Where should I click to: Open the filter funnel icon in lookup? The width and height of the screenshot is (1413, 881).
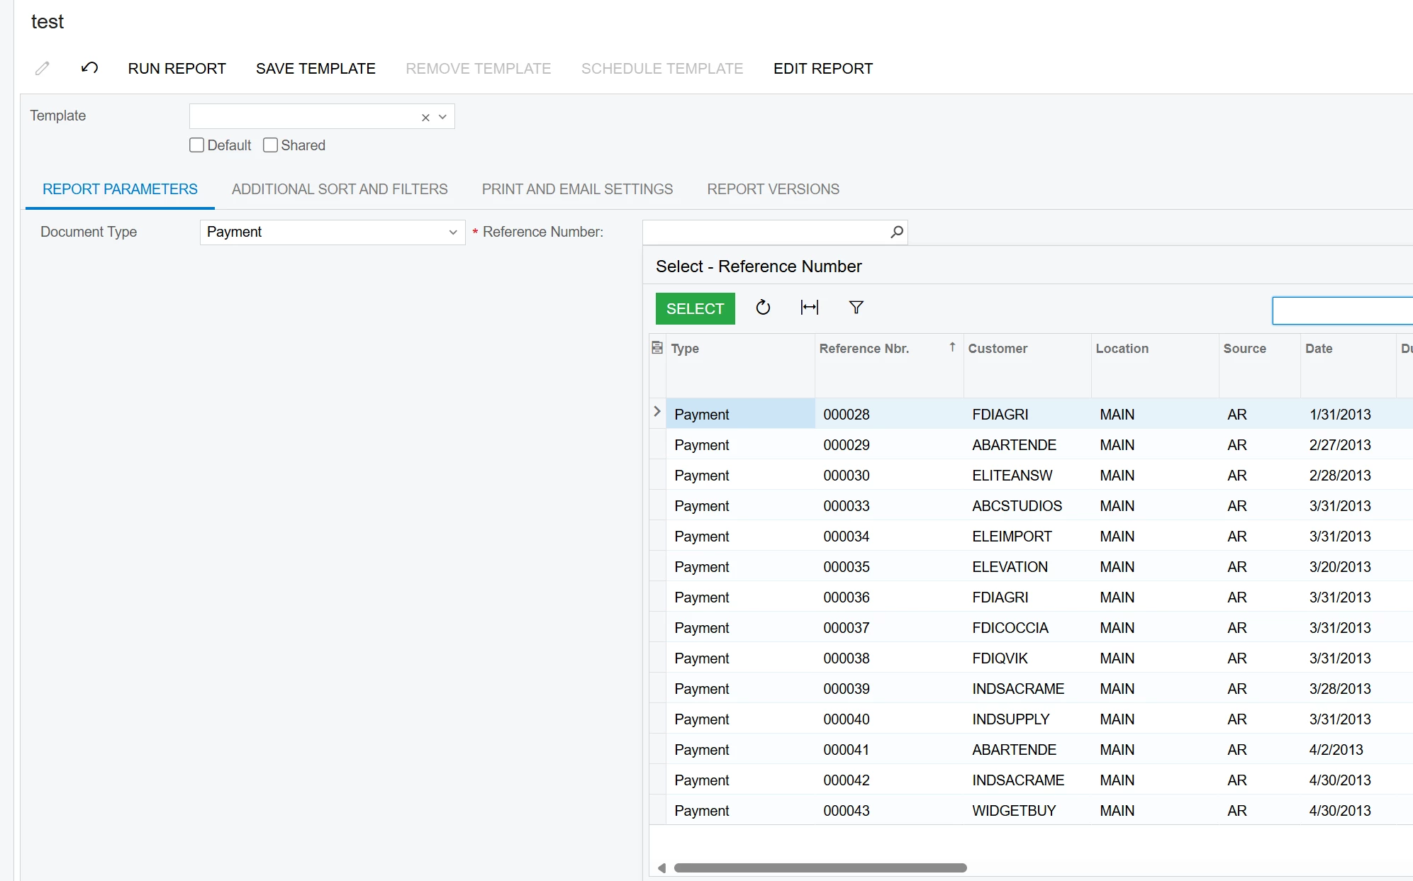(x=856, y=308)
